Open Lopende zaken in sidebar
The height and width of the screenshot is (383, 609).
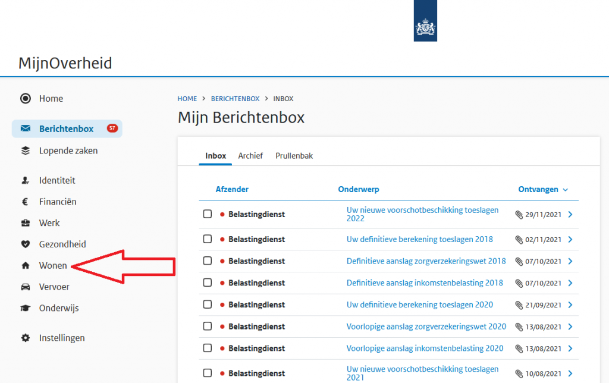68,150
